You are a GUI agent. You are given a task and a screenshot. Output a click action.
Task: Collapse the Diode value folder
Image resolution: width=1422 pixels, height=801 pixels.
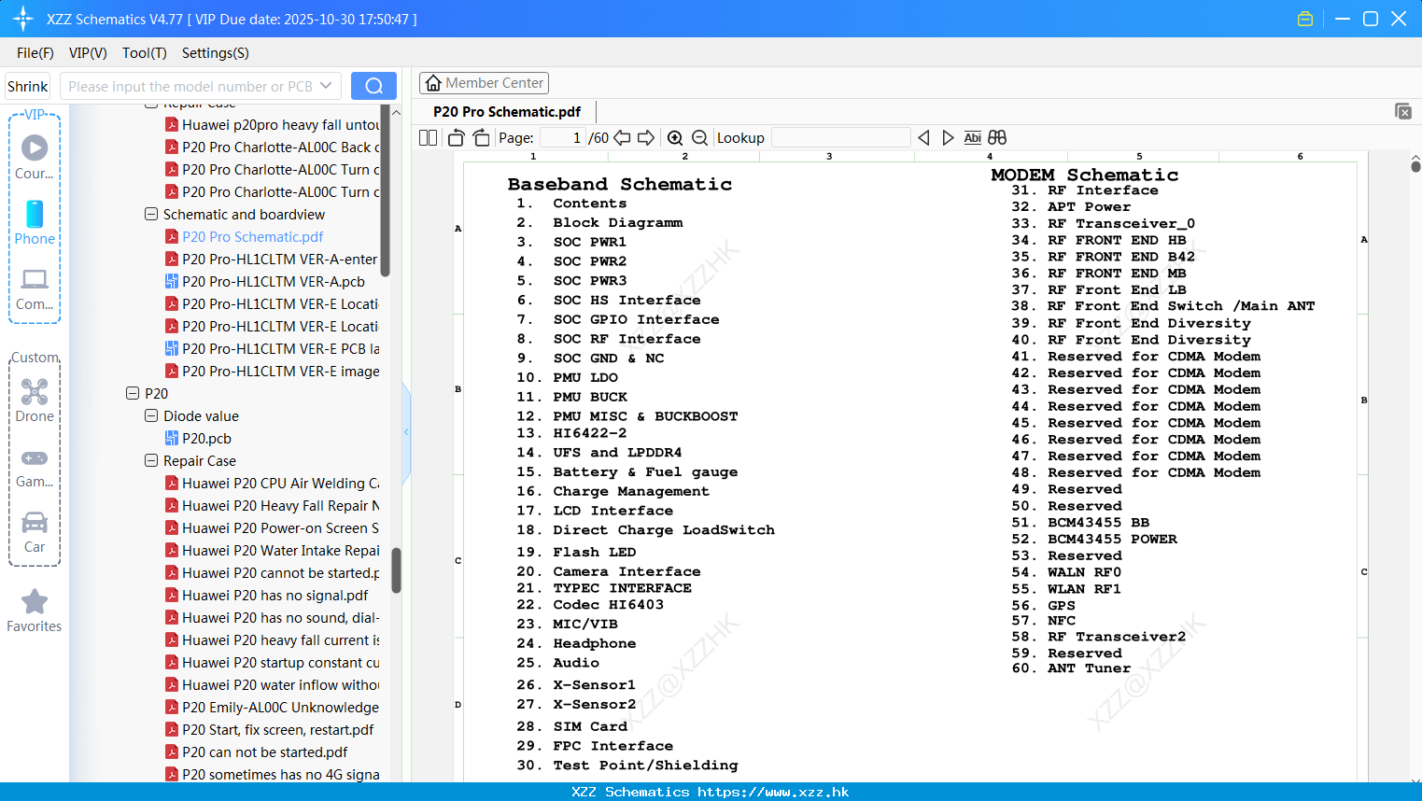[x=151, y=415]
